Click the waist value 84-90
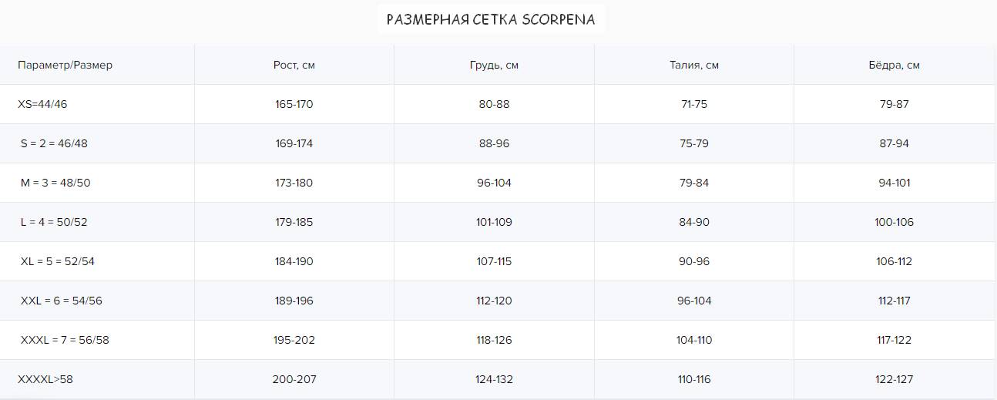Screen dimensions: 997x400 pos(694,222)
